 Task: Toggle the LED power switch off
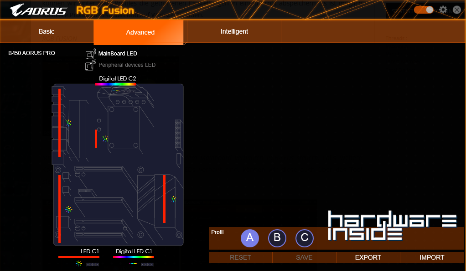click(x=424, y=10)
